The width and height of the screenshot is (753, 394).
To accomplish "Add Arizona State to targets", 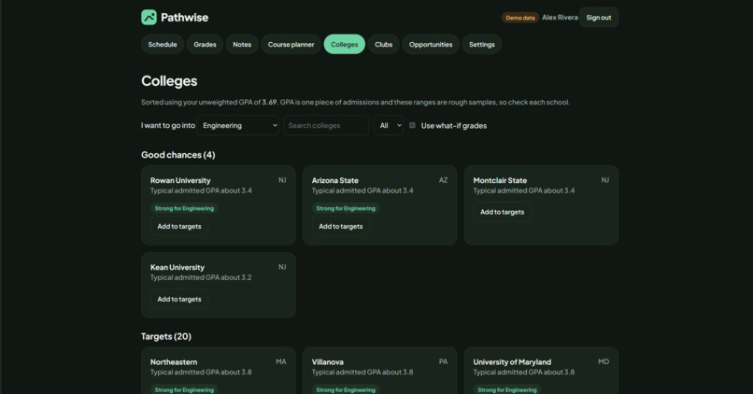I will click(x=341, y=227).
